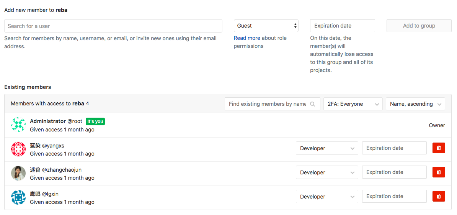This screenshot has width=457, height=215.
Task: Click Administrator's avatar image
Action: click(18, 125)
